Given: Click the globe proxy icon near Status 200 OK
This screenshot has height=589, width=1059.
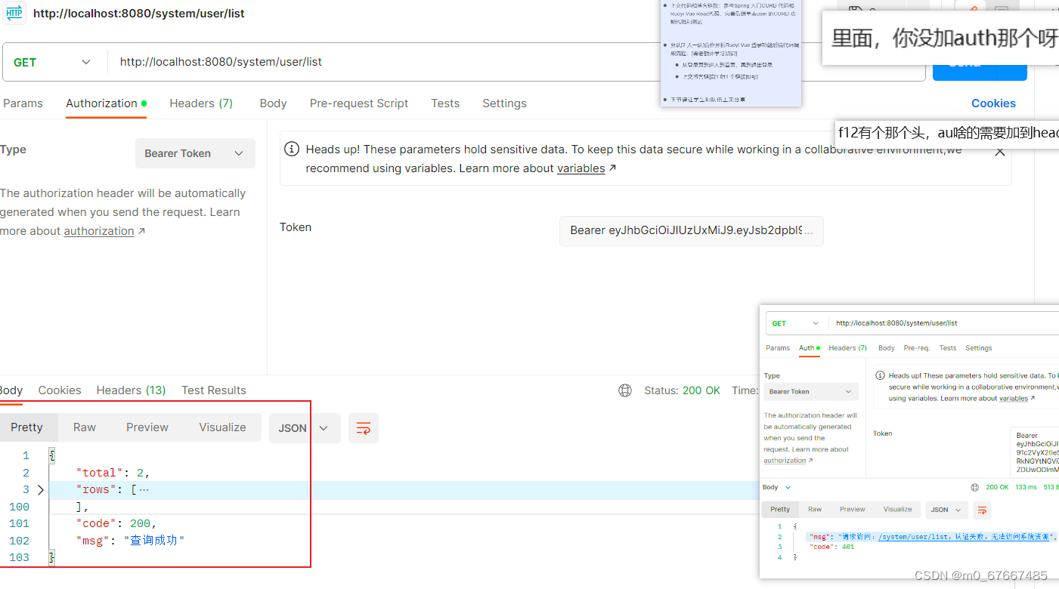Looking at the screenshot, I should pos(624,390).
